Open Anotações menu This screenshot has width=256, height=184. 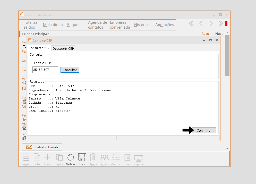point(164,25)
